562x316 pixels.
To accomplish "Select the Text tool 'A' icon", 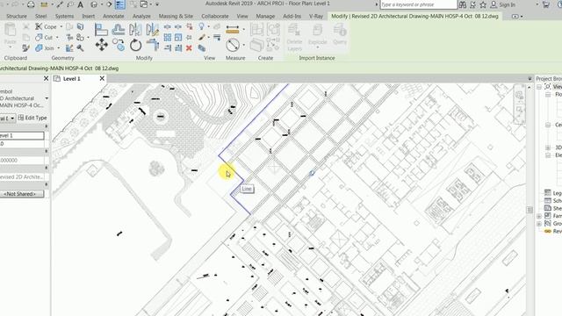I will pyautogui.click(x=80, y=4).
